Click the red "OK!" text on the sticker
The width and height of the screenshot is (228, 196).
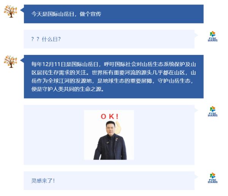[110, 116]
